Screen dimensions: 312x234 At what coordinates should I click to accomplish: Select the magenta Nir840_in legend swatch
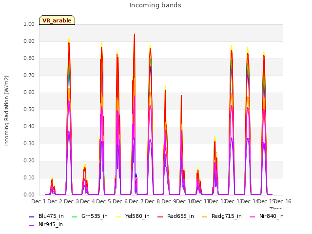pos(253,216)
